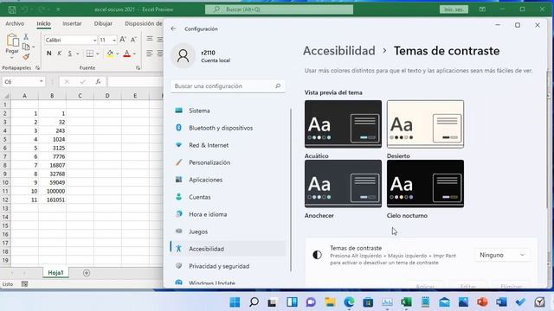554x311 pixels.
Task: Click the Format Painter brush icon
Action: tap(26, 57)
